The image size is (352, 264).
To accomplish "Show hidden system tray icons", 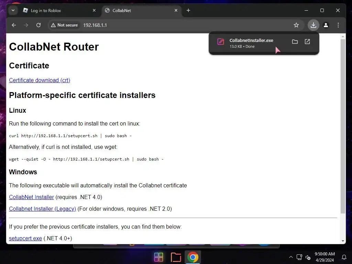I will (x=291, y=257).
